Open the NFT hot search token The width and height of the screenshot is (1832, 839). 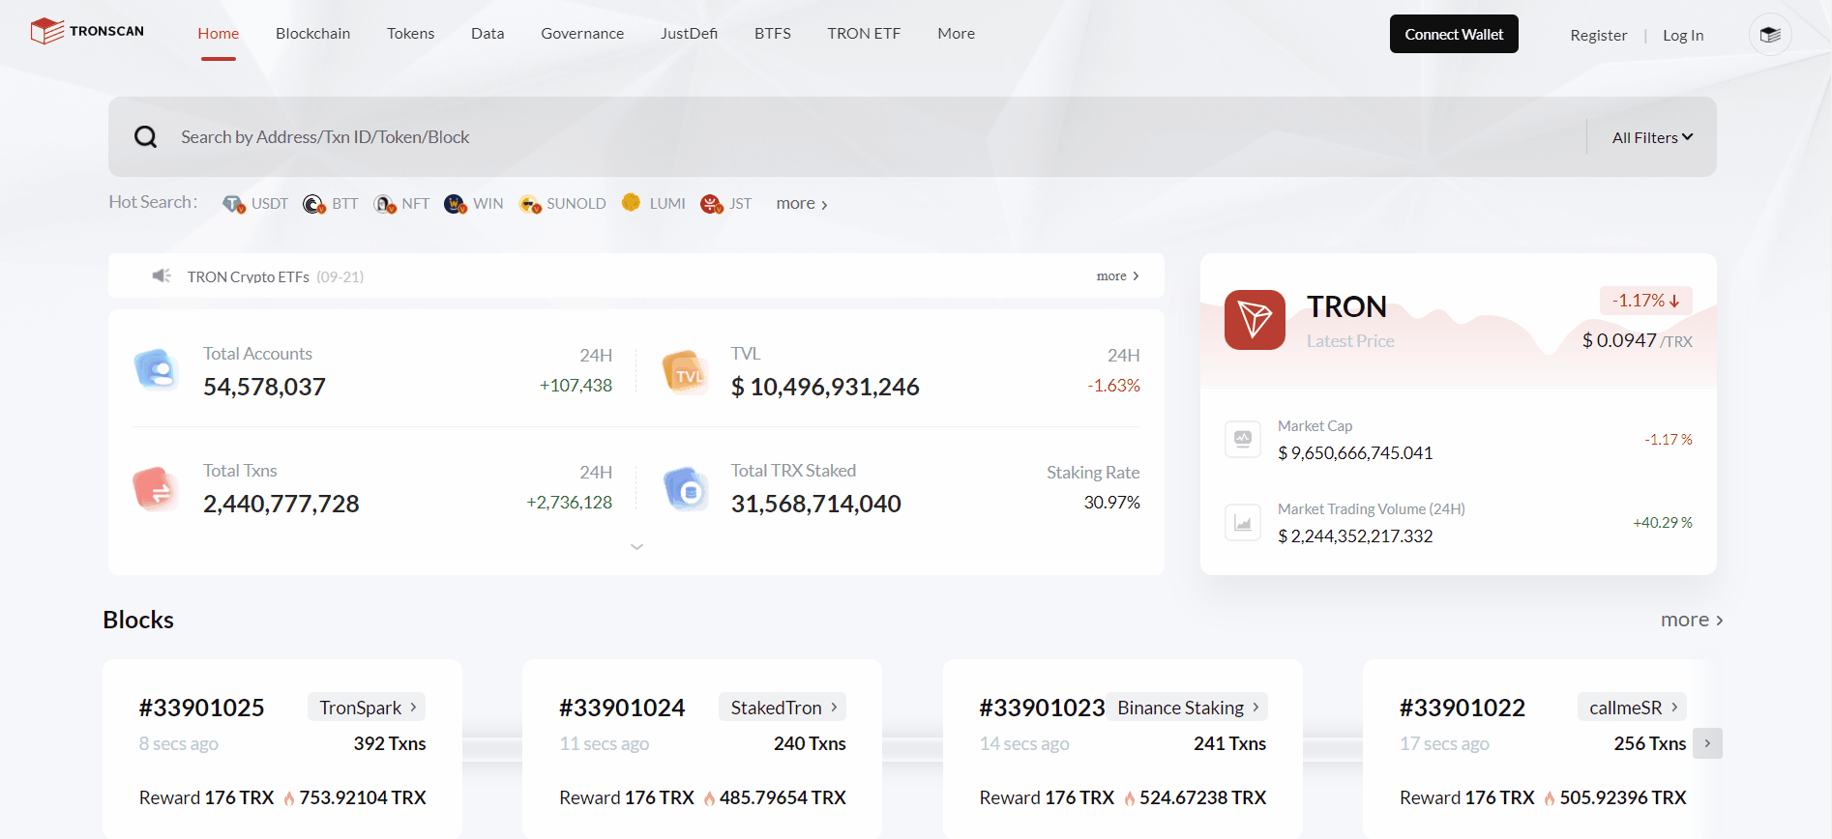pyautogui.click(x=401, y=204)
